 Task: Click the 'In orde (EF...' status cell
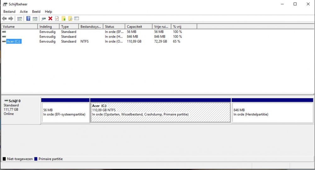[x=114, y=32]
